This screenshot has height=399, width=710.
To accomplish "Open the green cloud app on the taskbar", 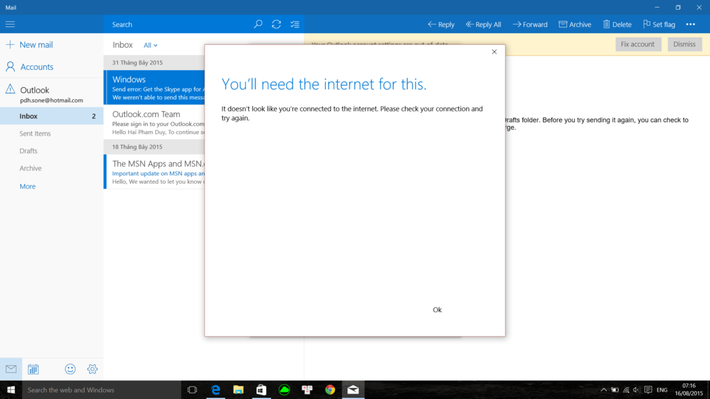I will tap(284, 390).
